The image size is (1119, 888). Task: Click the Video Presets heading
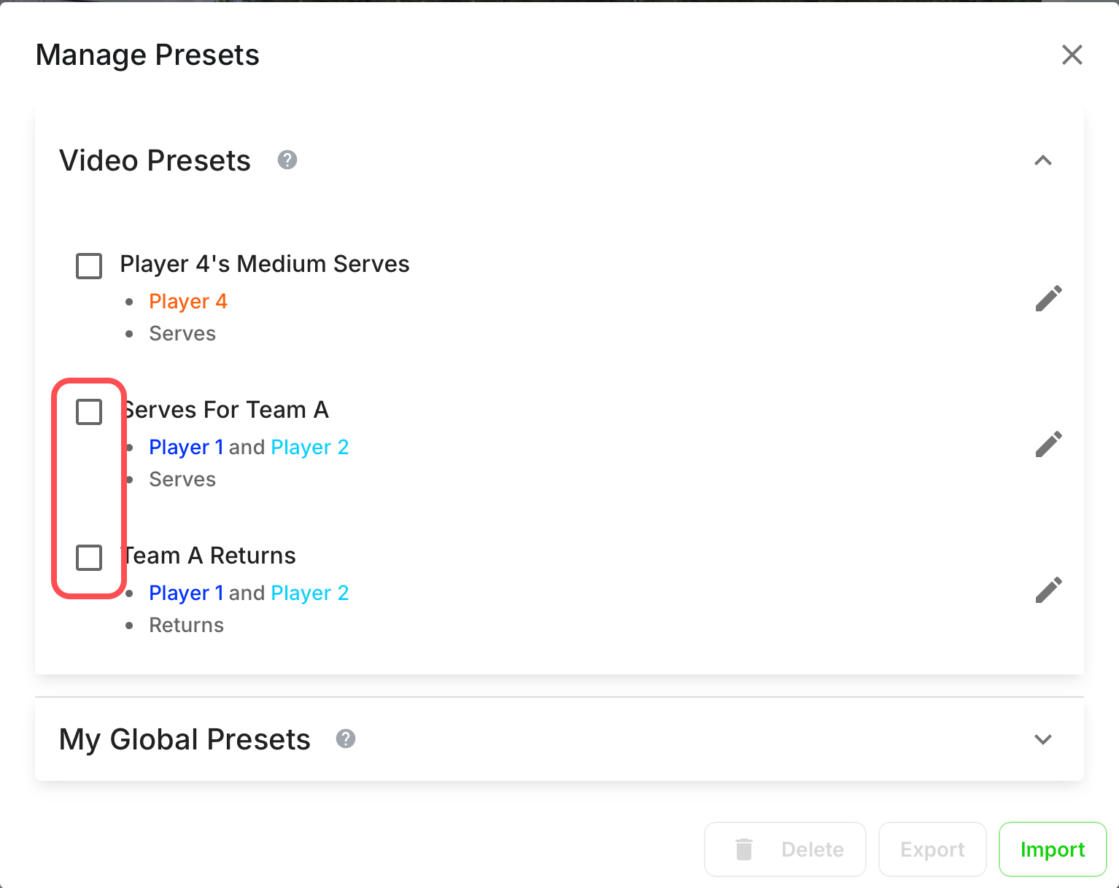point(155,160)
